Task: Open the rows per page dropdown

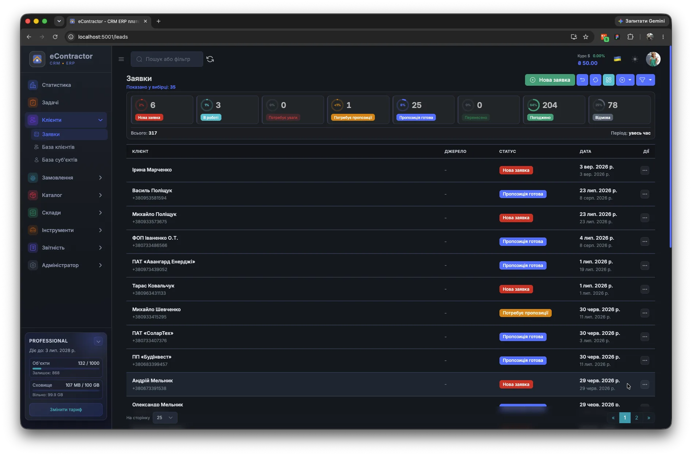Action: [165, 418]
